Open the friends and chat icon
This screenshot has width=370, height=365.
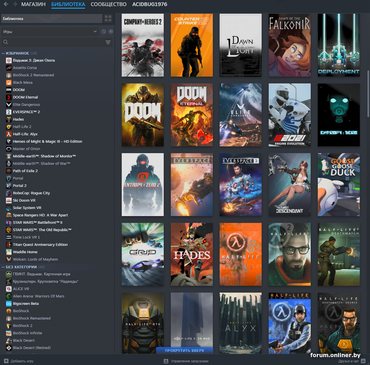[364, 361]
